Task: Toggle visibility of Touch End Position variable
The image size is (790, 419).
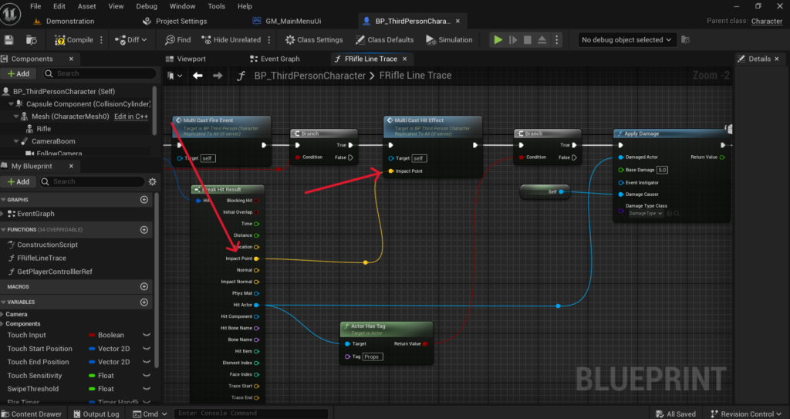Action: click(147, 362)
